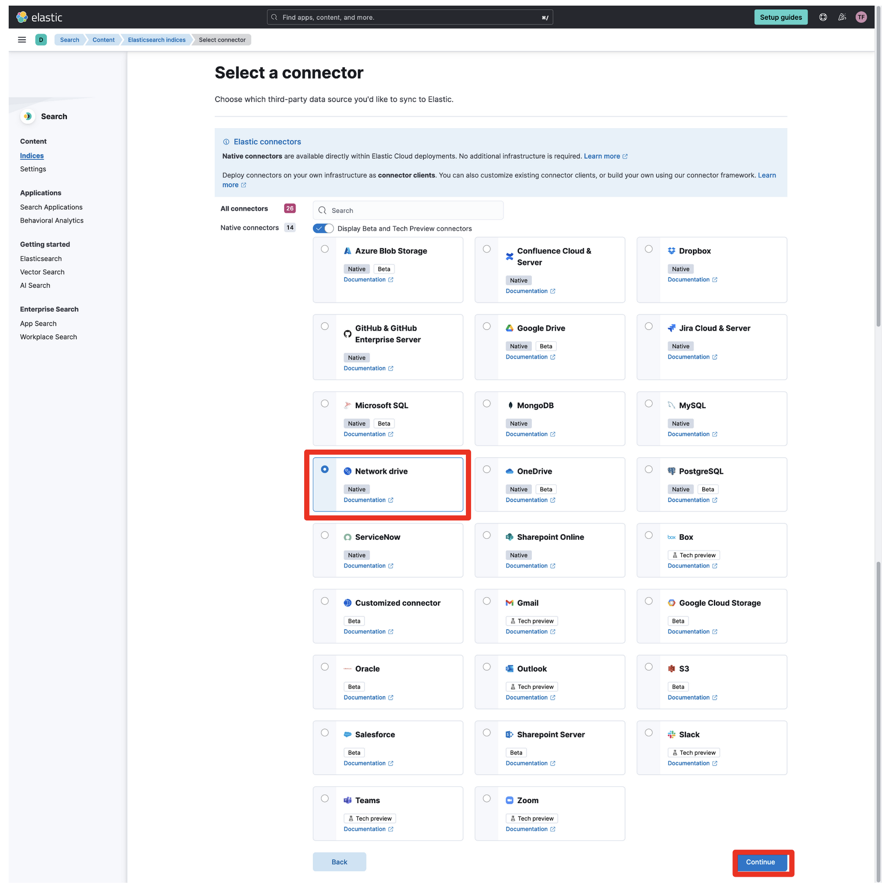Image resolution: width=890 pixels, height=893 pixels.
Task: Select the Network drive radio button
Action: click(x=325, y=469)
